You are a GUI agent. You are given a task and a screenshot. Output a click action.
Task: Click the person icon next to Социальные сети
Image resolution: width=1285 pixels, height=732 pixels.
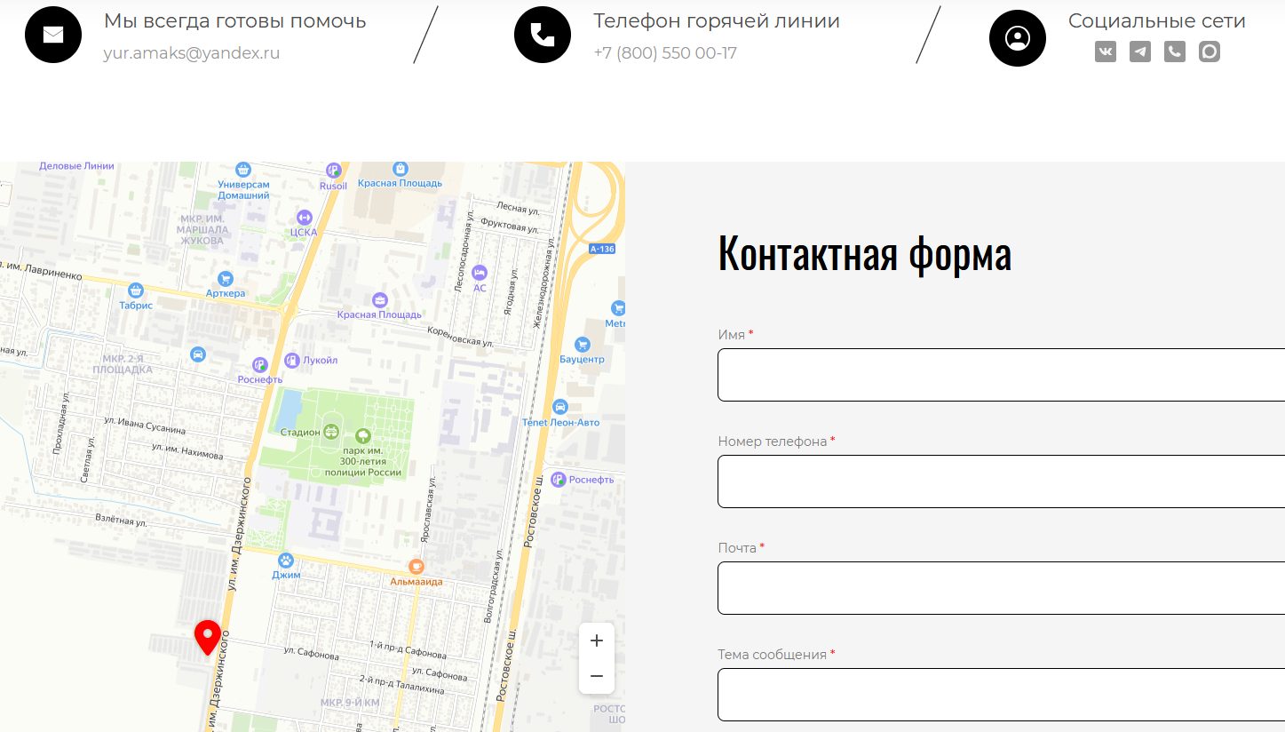click(x=1017, y=37)
